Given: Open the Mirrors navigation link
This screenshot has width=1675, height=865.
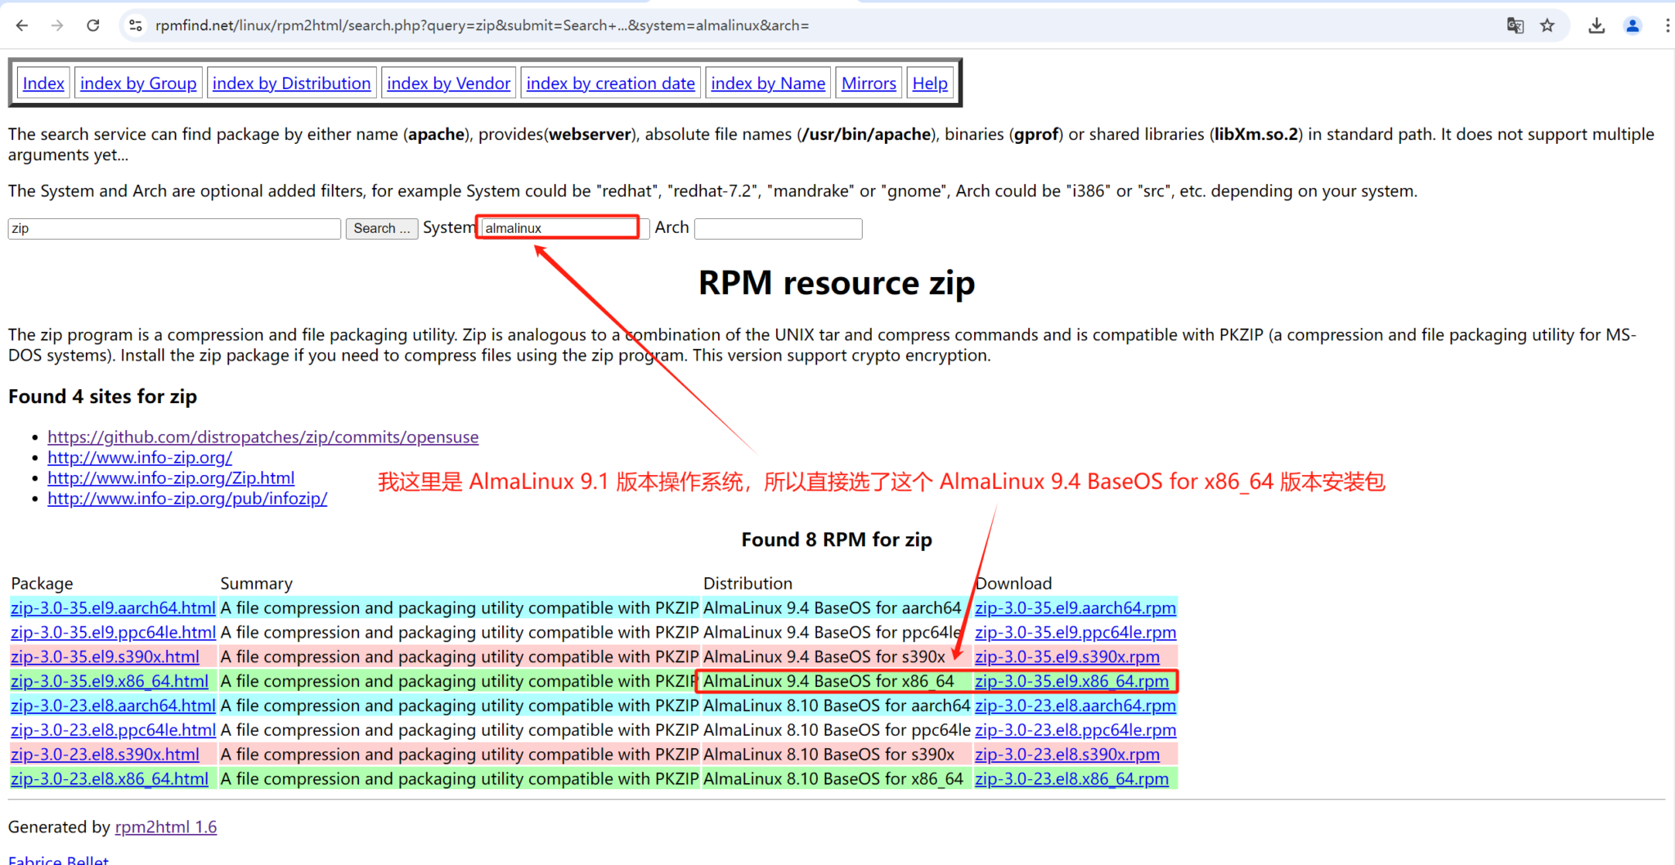Looking at the screenshot, I should pos(869,83).
